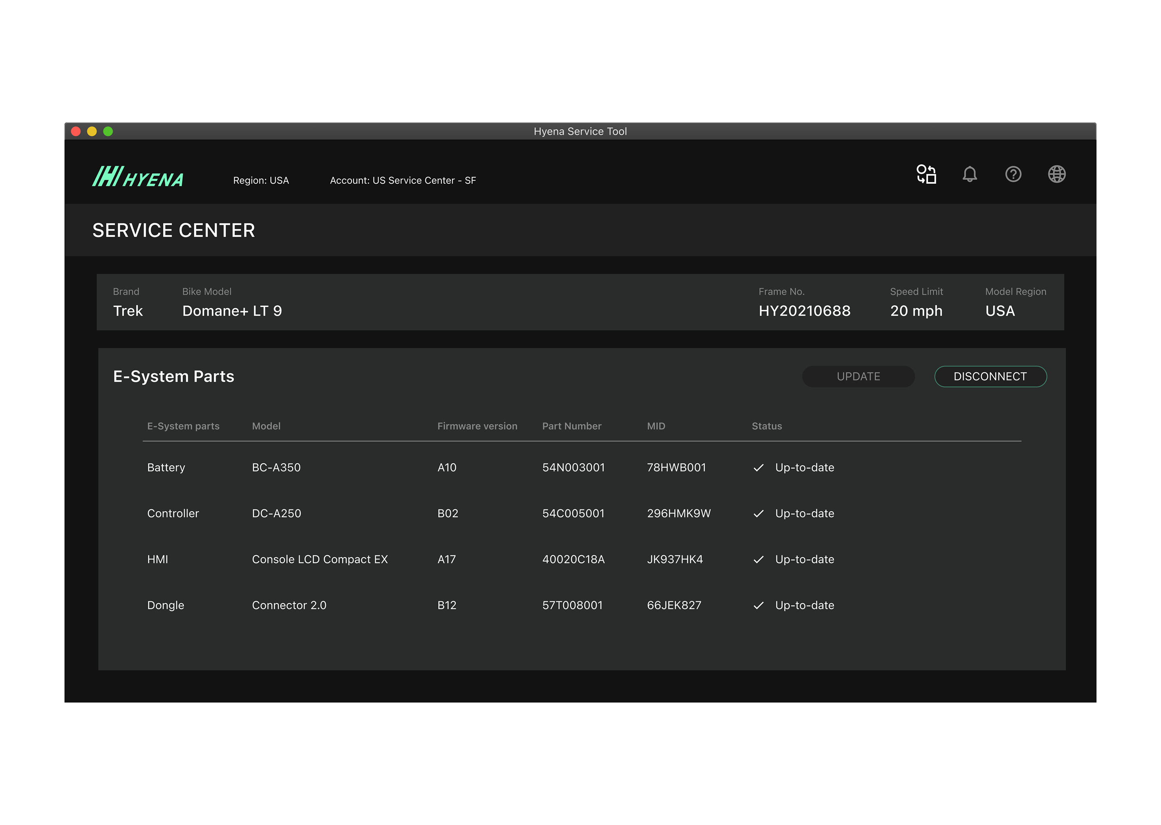The image size is (1161, 825).
Task: Close the Hyena Service Tool window
Action: [x=76, y=132]
